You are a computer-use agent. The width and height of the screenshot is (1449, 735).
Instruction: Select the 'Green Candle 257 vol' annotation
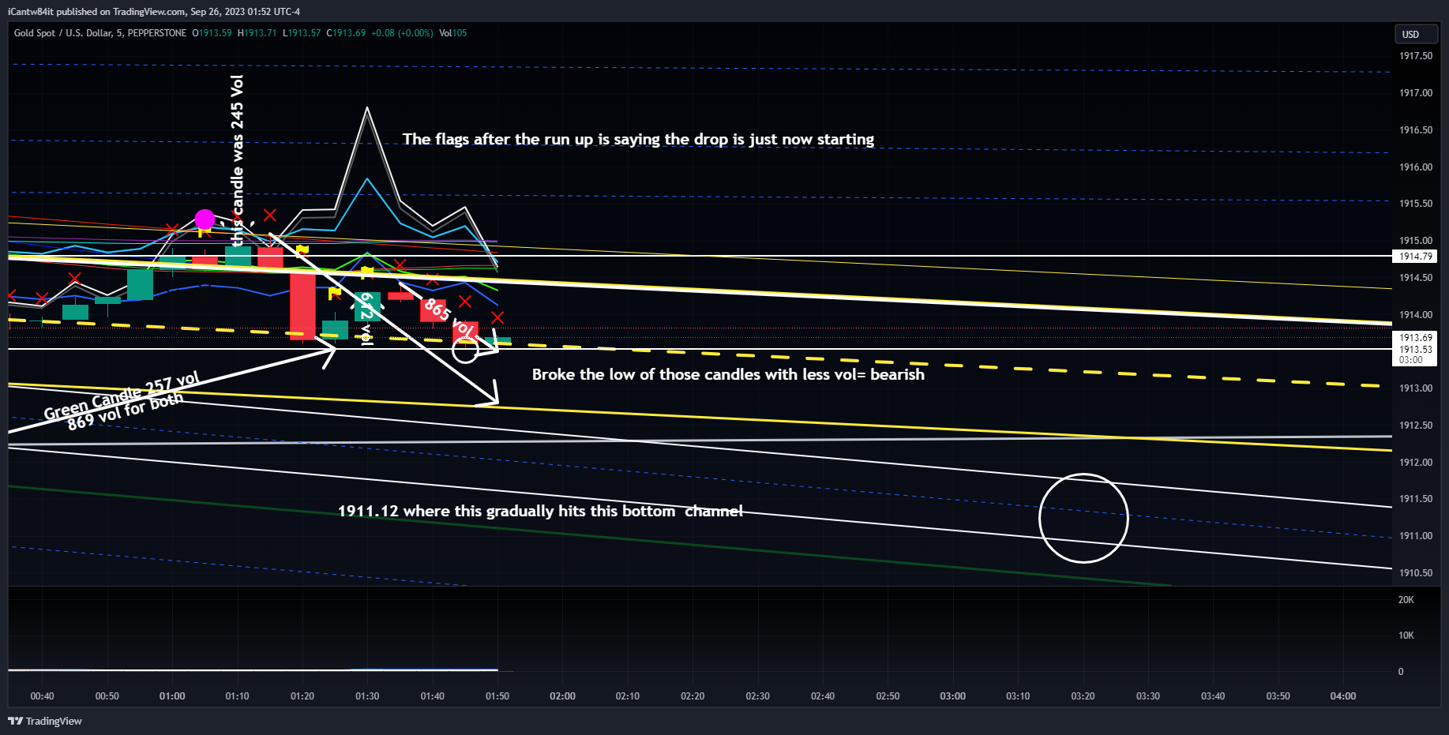pos(122,396)
